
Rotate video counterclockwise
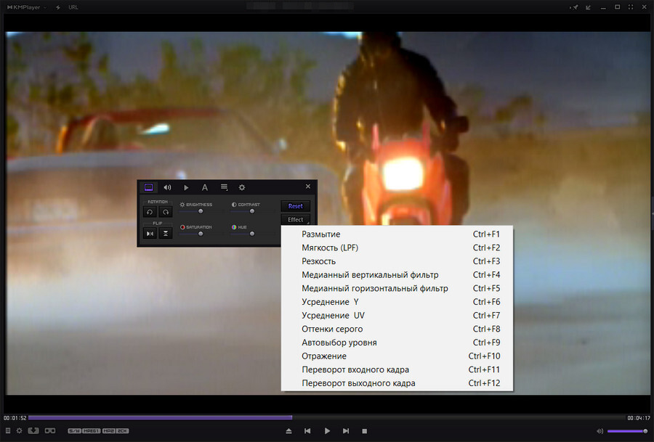coord(150,212)
